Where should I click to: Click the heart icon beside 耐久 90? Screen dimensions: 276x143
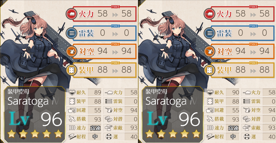pyautogui.click(x=210, y=92)
